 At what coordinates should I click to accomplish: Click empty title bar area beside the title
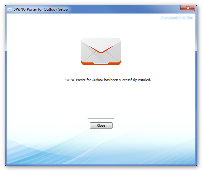coord(122,9)
